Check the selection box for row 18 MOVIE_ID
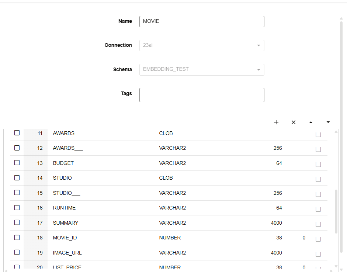The width and height of the screenshot is (347, 280). pyautogui.click(x=17, y=238)
